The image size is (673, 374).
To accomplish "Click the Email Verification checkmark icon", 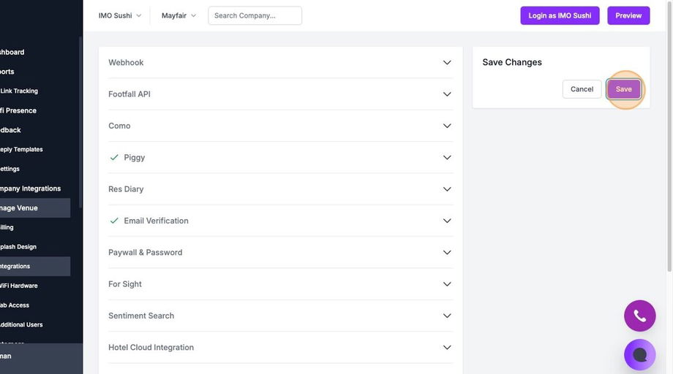I will tap(114, 221).
